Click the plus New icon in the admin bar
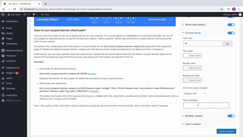243x137 pixels. click(x=42, y=14)
